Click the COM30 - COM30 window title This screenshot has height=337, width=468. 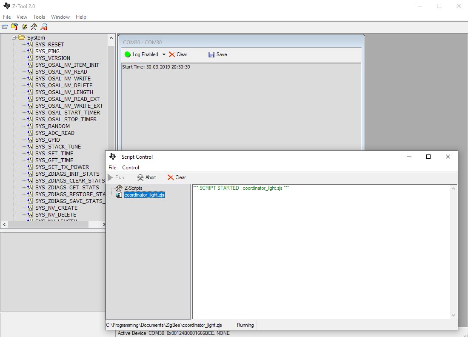[143, 43]
